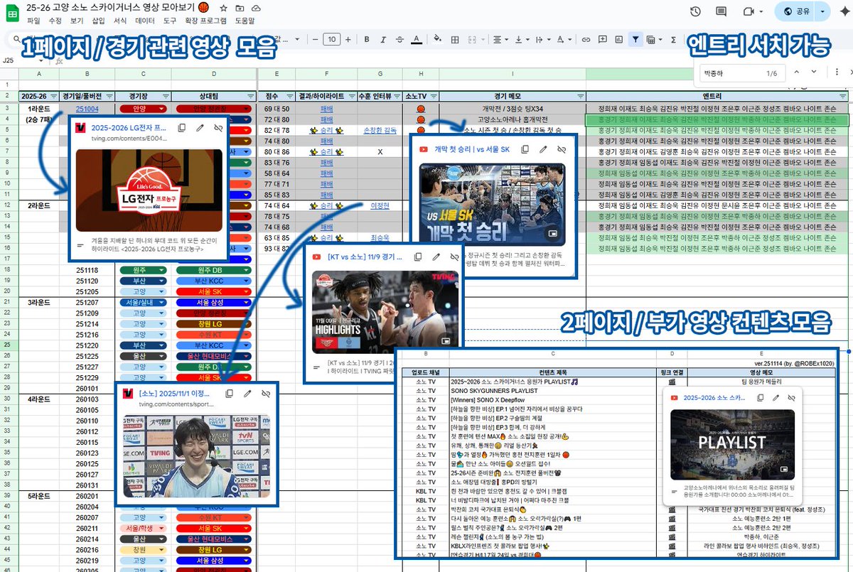
Task: Insert link toolbar icon
Action: coord(586,40)
